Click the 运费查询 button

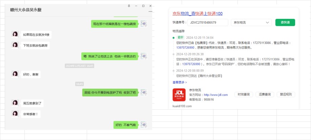coord(265,94)
